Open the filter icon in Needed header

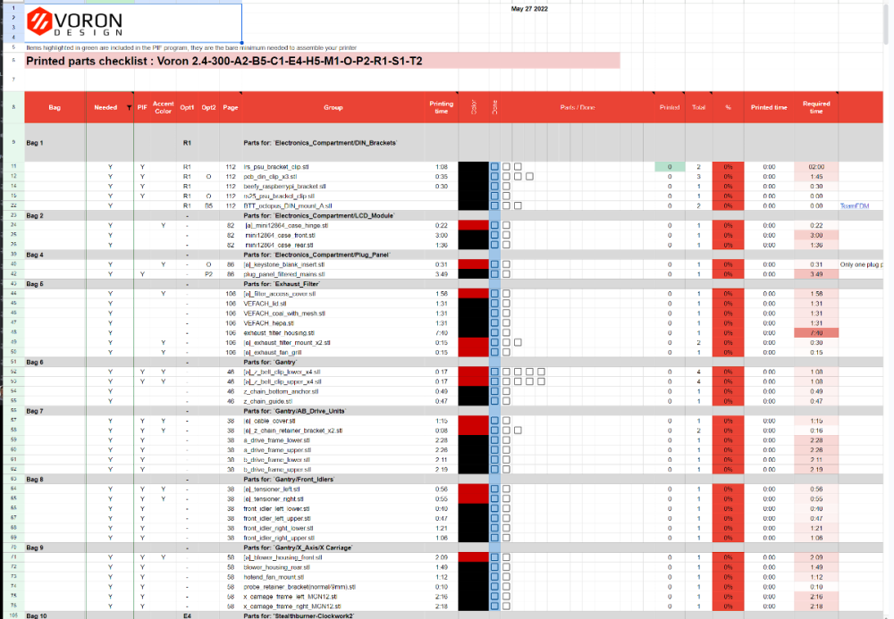(x=129, y=107)
